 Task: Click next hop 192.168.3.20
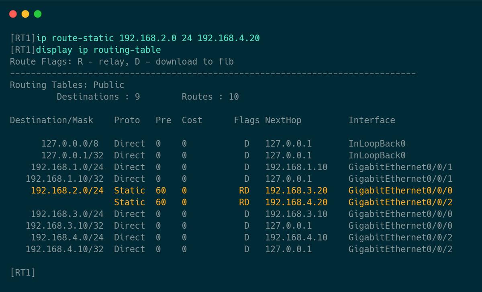click(296, 191)
